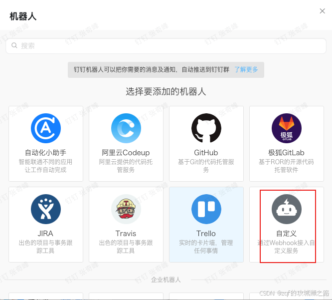This screenshot has width=332, height=300.
Task: Click description 智能联通不同的应用让工作自动完成
Action: (45, 166)
